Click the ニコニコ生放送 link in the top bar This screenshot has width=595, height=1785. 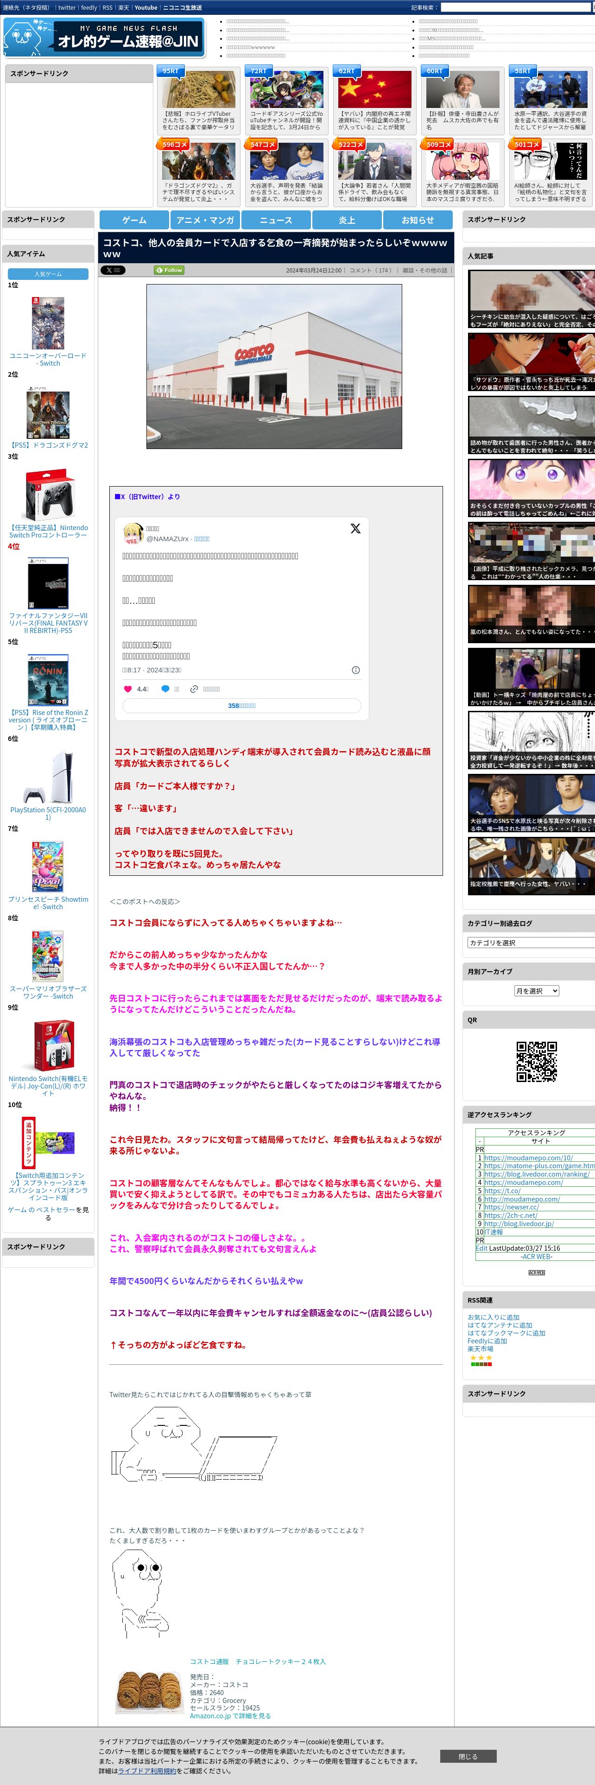[182, 7]
